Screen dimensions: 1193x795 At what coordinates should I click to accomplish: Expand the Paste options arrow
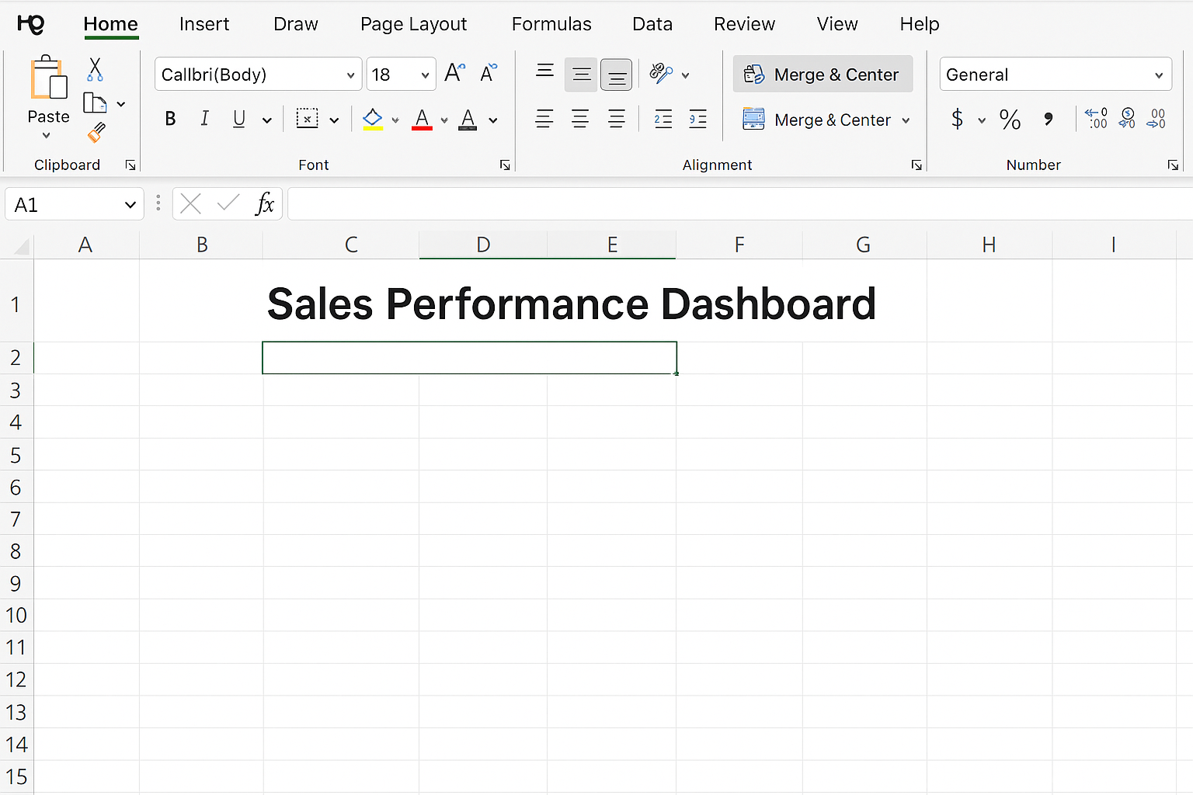tap(47, 136)
